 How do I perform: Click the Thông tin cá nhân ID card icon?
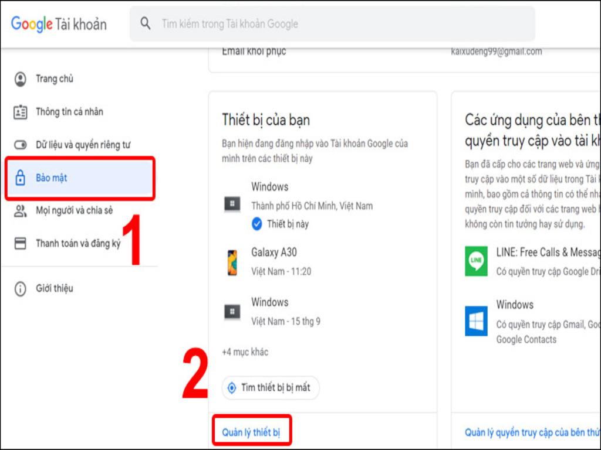click(21, 112)
